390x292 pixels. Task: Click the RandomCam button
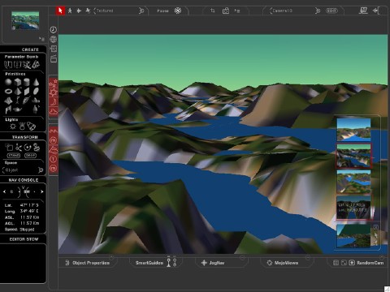coord(370,263)
